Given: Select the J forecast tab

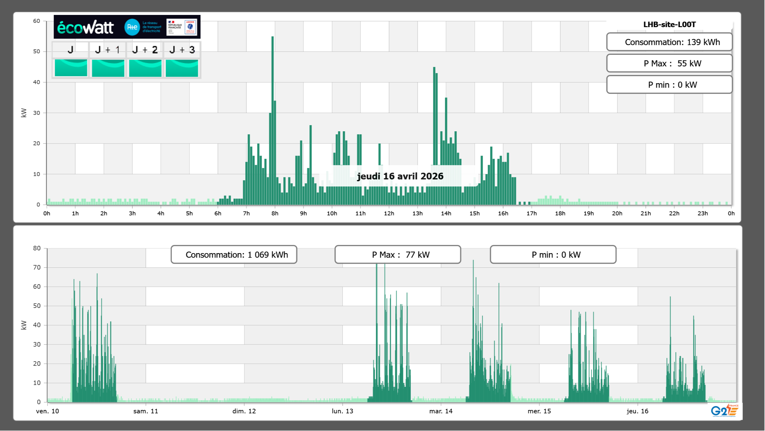Looking at the screenshot, I should coord(70,50).
